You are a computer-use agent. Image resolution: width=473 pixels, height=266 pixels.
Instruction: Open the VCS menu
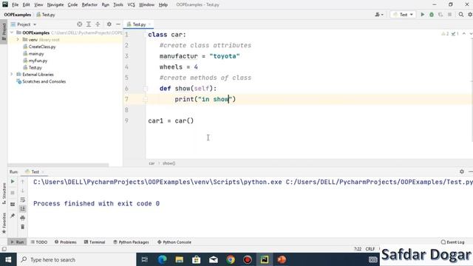[x=131, y=4]
